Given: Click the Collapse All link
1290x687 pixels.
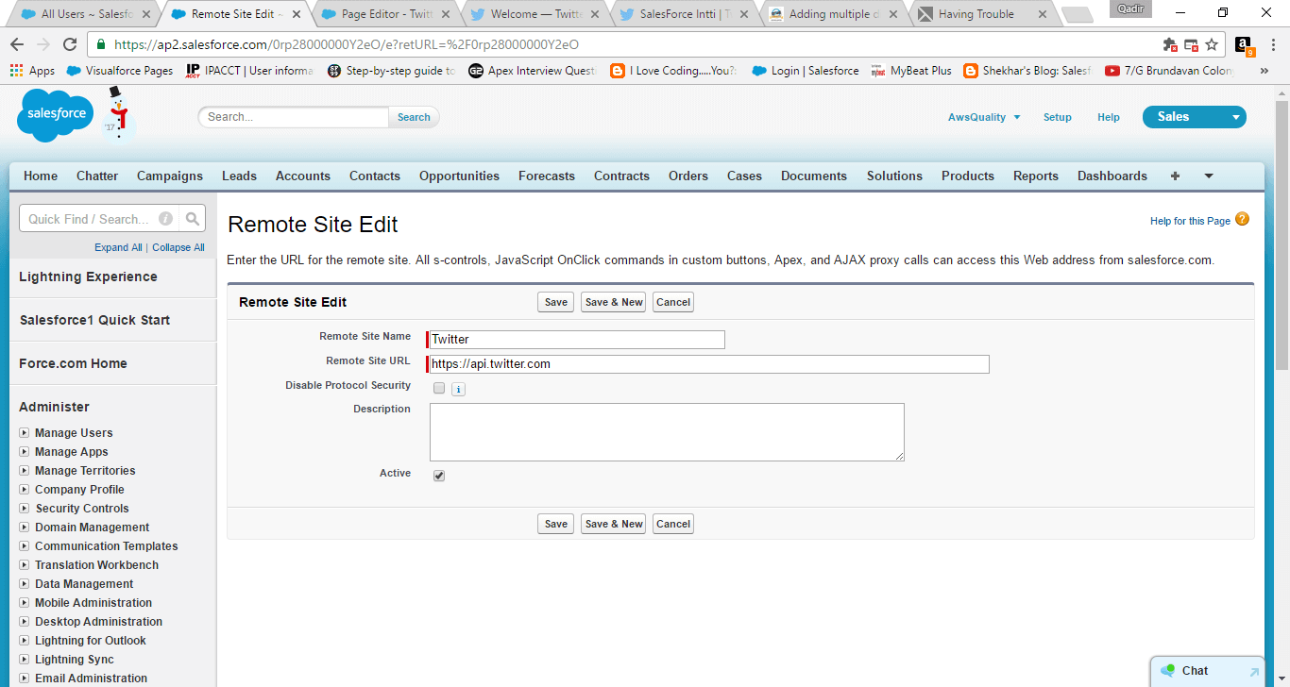Looking at the screenshot, I should coord(178,246).
